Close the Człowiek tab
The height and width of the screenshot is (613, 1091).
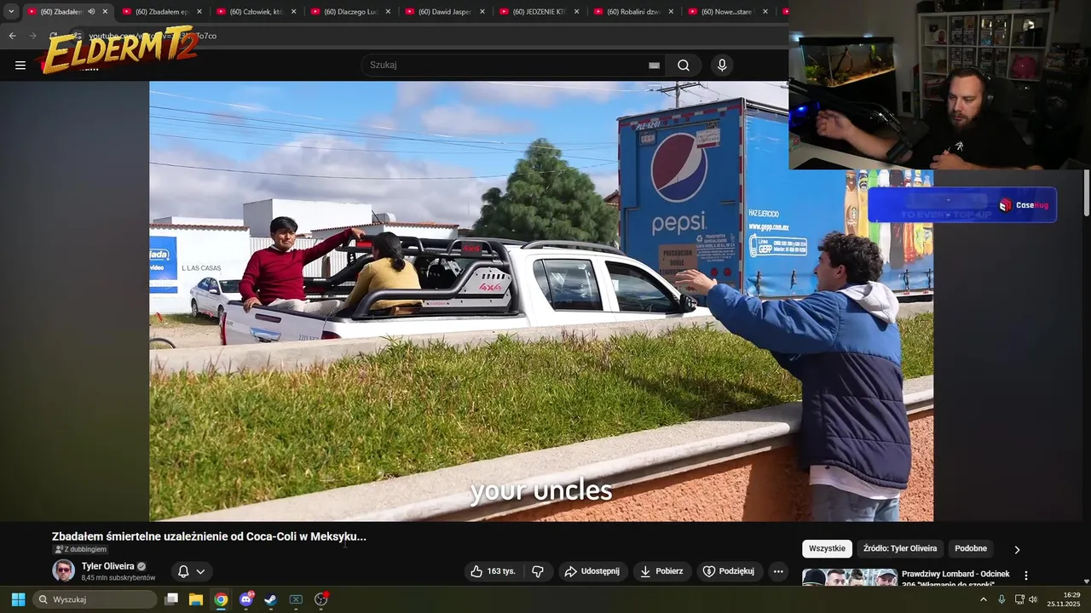click(293, 12)
